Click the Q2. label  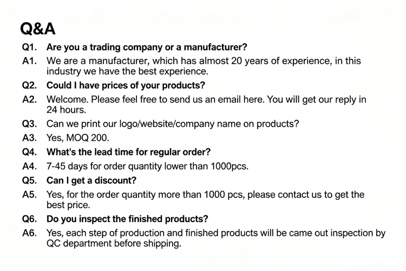click(x=29, y=85)
